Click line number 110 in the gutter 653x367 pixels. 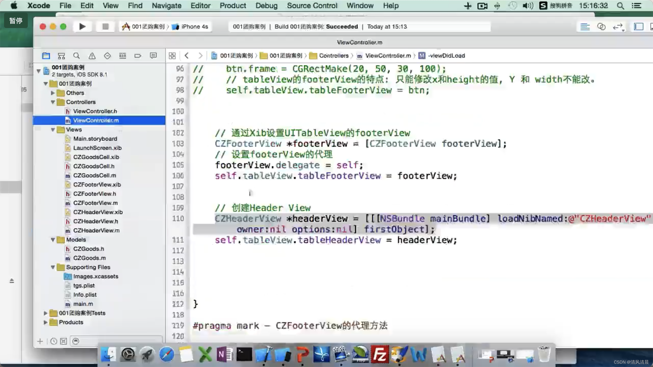coord(178,218)
